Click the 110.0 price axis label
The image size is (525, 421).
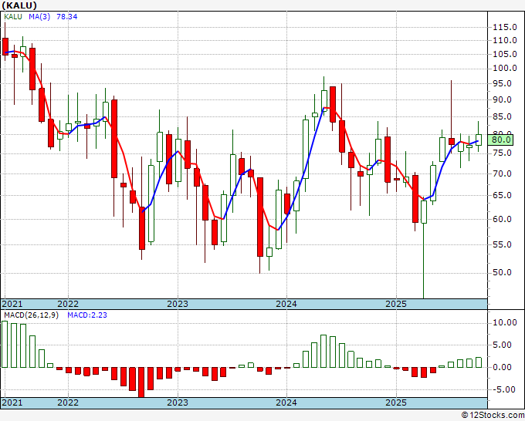point(505,40)
